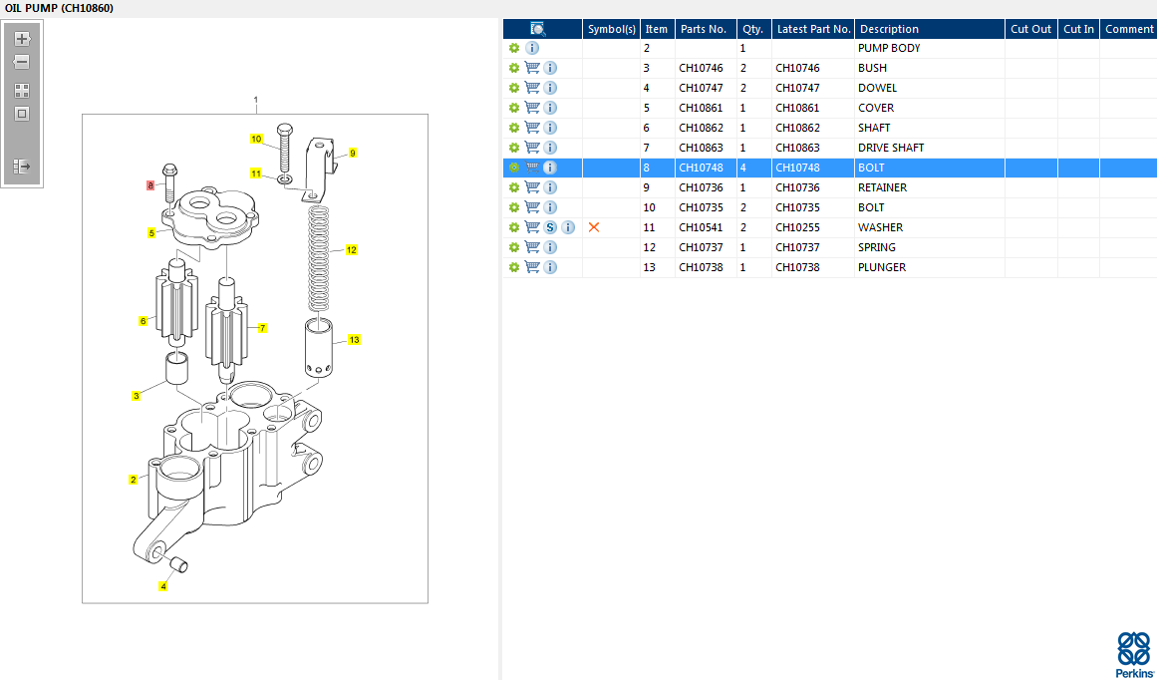Add DRIVE SHAFT CH10863 to cart
Image resolution: width=1157 pixels, height=680 pixels.
[x=532, y=148]
